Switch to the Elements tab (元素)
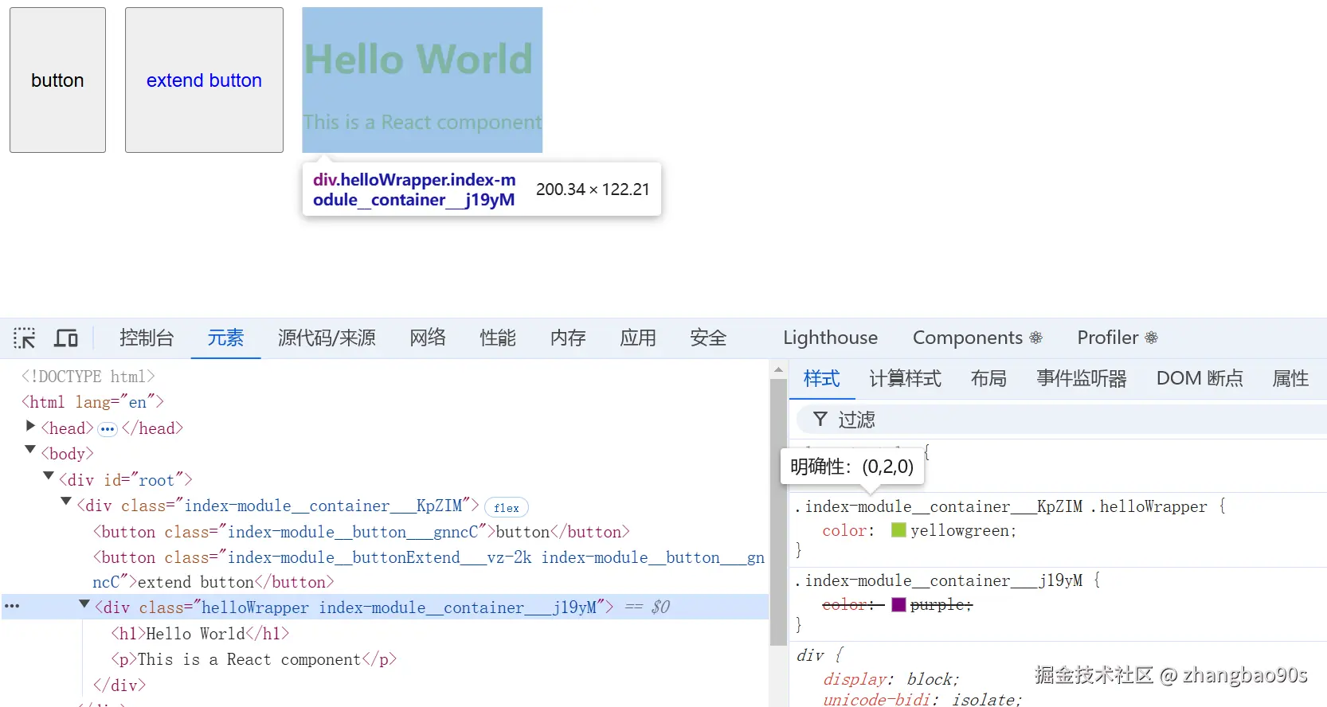 click(x=225, y=338)
